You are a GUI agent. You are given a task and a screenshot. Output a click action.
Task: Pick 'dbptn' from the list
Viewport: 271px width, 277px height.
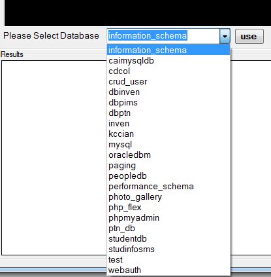pyautogui.click(x=168, y=113)
